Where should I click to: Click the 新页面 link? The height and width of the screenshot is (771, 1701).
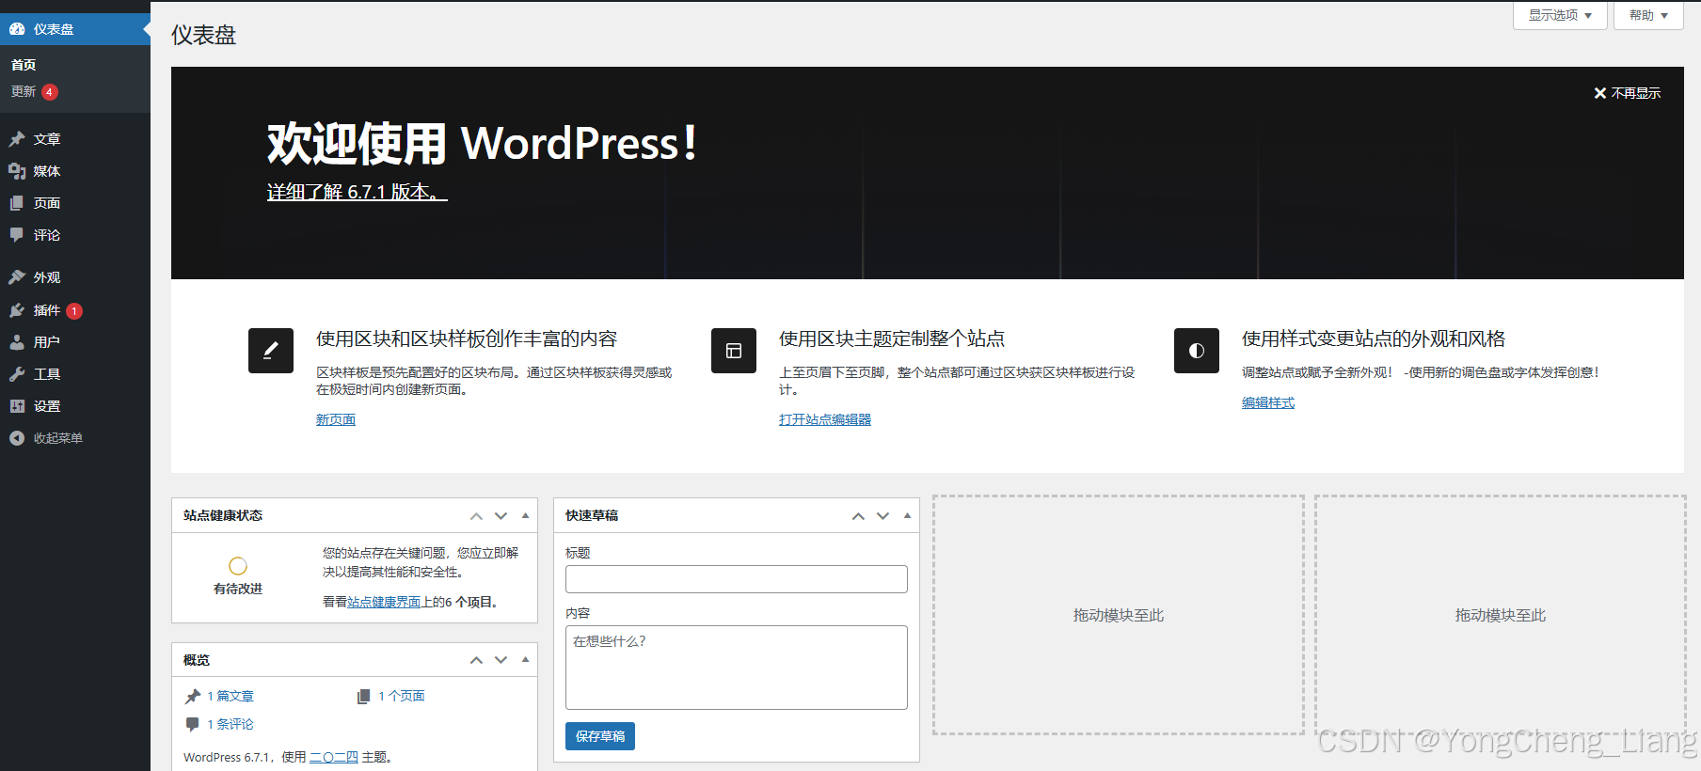[336, 419]
